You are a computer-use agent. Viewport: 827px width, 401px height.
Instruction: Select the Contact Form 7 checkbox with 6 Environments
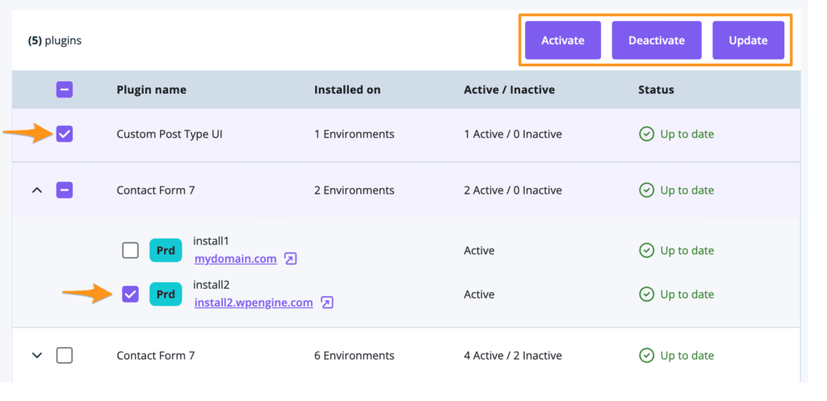65,355
